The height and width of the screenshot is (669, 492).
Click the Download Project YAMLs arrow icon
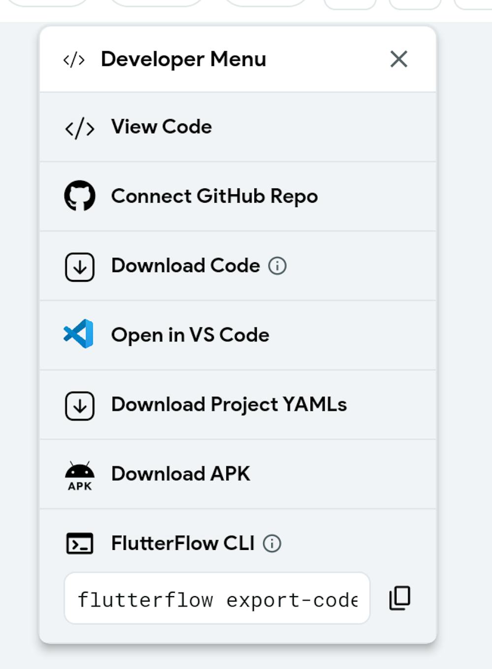tap(80, 406)
